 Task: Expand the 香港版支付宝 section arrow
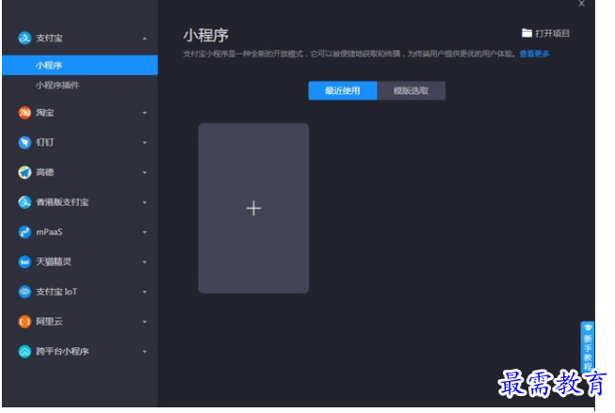point(145,202)
